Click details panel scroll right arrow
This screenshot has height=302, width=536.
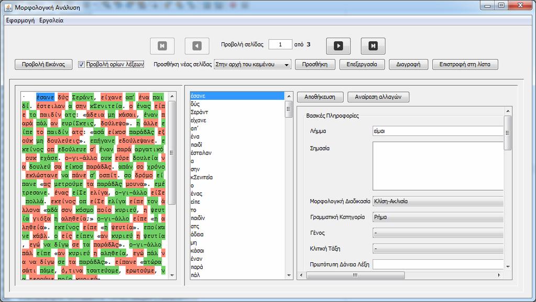point(499,275)
